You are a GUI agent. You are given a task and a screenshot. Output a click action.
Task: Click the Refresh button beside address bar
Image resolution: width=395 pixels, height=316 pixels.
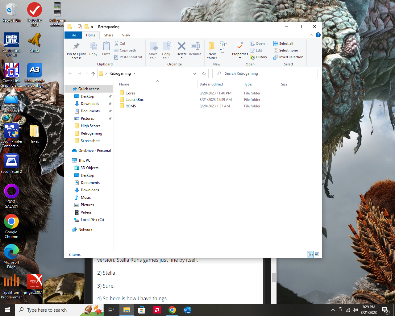pyautogui.click(x=204, y=73)
